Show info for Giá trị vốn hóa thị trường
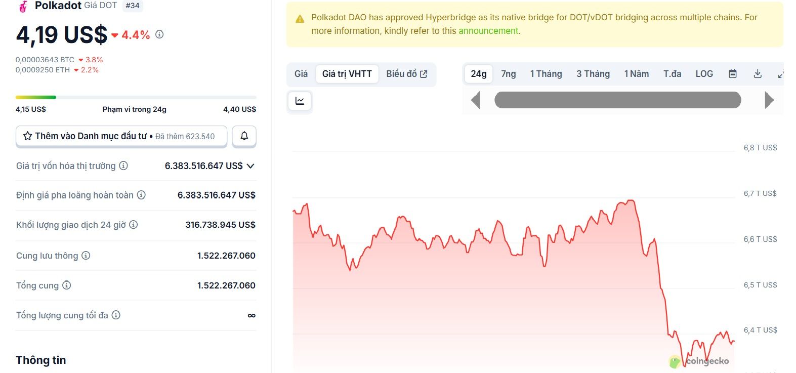The width and height of the screenshot is (796, 373). (123, 165)
